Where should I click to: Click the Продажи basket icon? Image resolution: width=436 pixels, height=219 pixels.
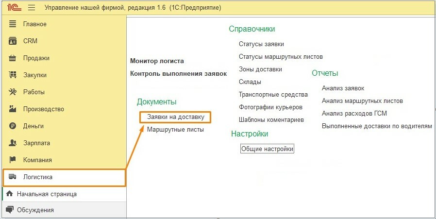click(x=13, y=58)
